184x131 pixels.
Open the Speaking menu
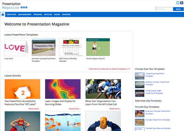point(38,14)
